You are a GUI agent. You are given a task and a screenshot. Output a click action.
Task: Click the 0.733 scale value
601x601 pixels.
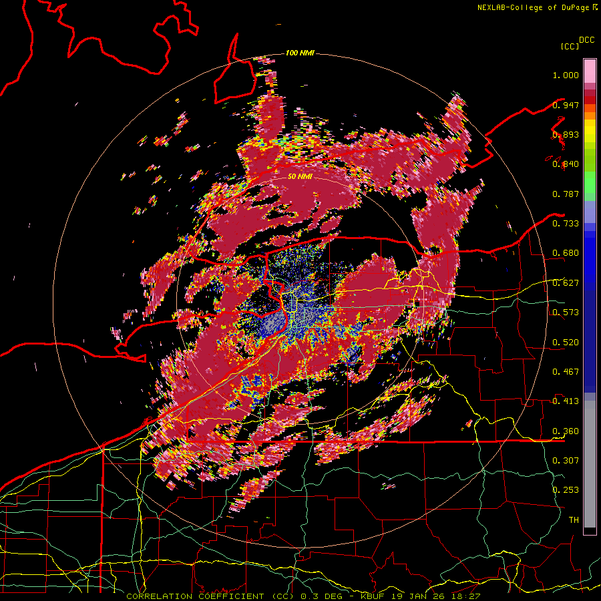coord(566,224)
